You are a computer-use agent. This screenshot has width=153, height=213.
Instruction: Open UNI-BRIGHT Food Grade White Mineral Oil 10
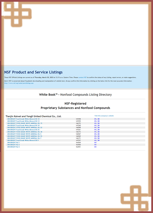tap(23, 119)
